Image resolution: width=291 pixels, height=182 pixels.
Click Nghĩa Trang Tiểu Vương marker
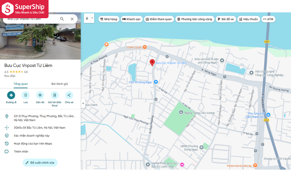181,112
